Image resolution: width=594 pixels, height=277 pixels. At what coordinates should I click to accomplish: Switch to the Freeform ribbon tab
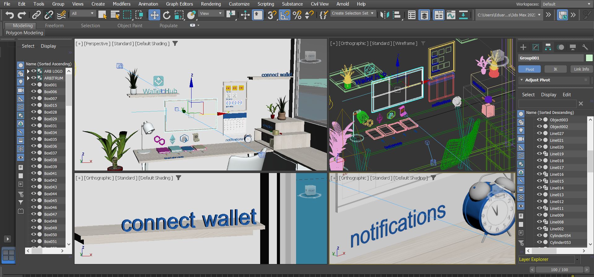(x=54, y=26)
